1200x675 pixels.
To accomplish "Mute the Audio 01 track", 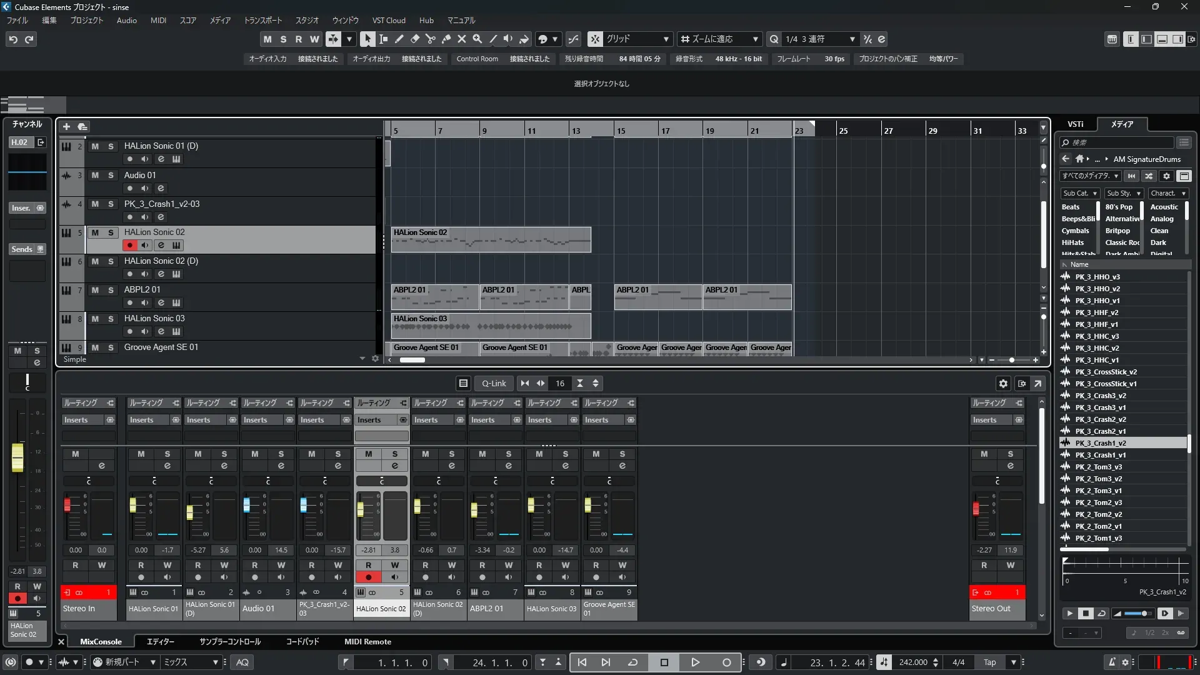I will 95,176.
